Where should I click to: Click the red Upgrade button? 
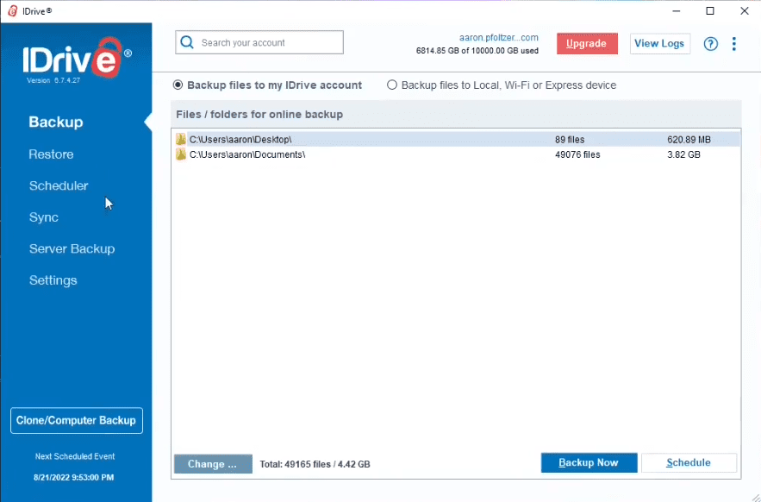click(587, 44)
